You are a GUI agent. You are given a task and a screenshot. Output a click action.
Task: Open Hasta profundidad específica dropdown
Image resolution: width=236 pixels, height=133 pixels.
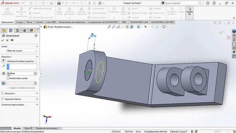click(22, 61)
